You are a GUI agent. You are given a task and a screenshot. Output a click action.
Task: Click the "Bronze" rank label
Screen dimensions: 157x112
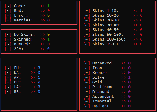(100, 73)
